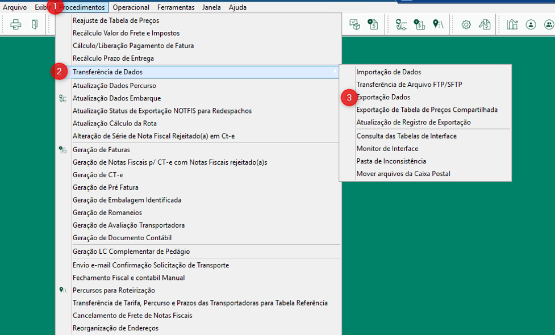The width and height of the screenshot is (555, 335).
Task: Click the exit door icon in toolbar
Action: click(35, 24)
